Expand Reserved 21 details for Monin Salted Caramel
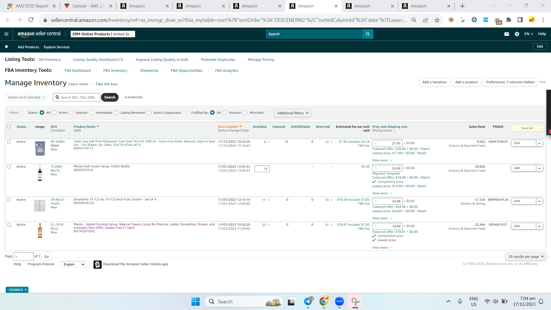This screenshot has width=551, height=310. coord(329,225)
